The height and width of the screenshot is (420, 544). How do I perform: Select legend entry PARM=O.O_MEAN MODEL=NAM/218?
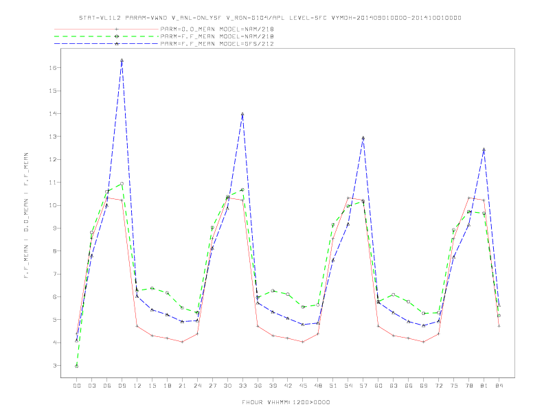click(x=217, y=29)
